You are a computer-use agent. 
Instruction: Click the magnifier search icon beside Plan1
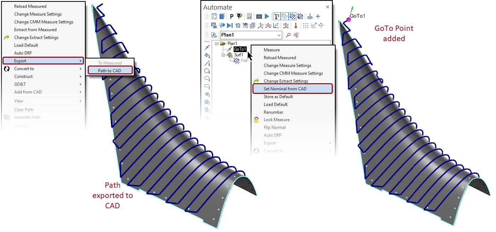[288, 35]
